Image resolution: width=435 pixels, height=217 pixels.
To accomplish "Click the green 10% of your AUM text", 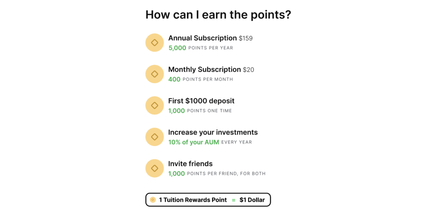I will tap(193, 142).
